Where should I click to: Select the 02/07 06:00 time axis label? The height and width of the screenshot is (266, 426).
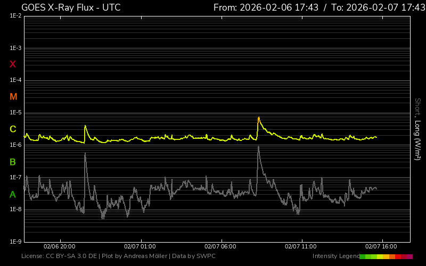220,247
